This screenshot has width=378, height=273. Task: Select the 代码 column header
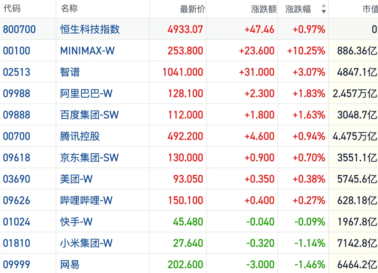(12, 8)
